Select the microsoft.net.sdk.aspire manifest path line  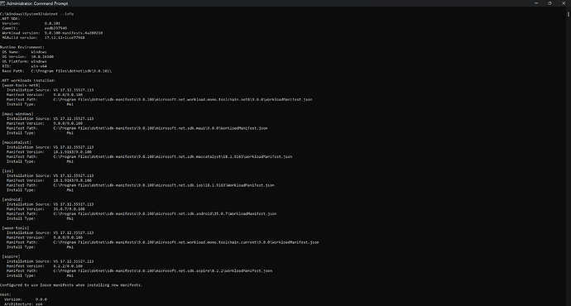click(x=140, y=270)
